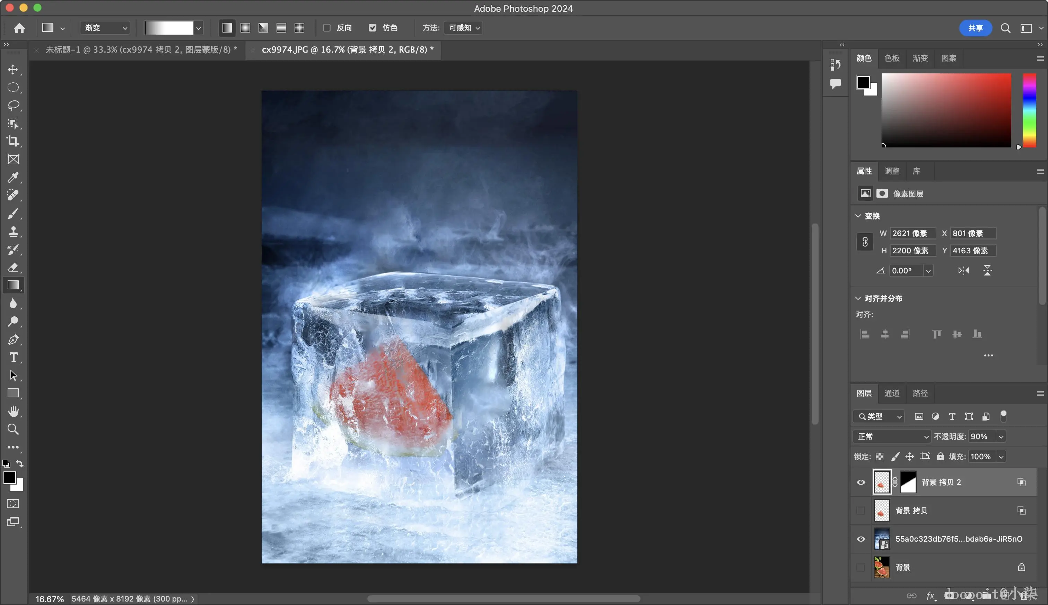Click the flip horizontal icon in Properties
1048x605 pixels.
click(963, 271)
